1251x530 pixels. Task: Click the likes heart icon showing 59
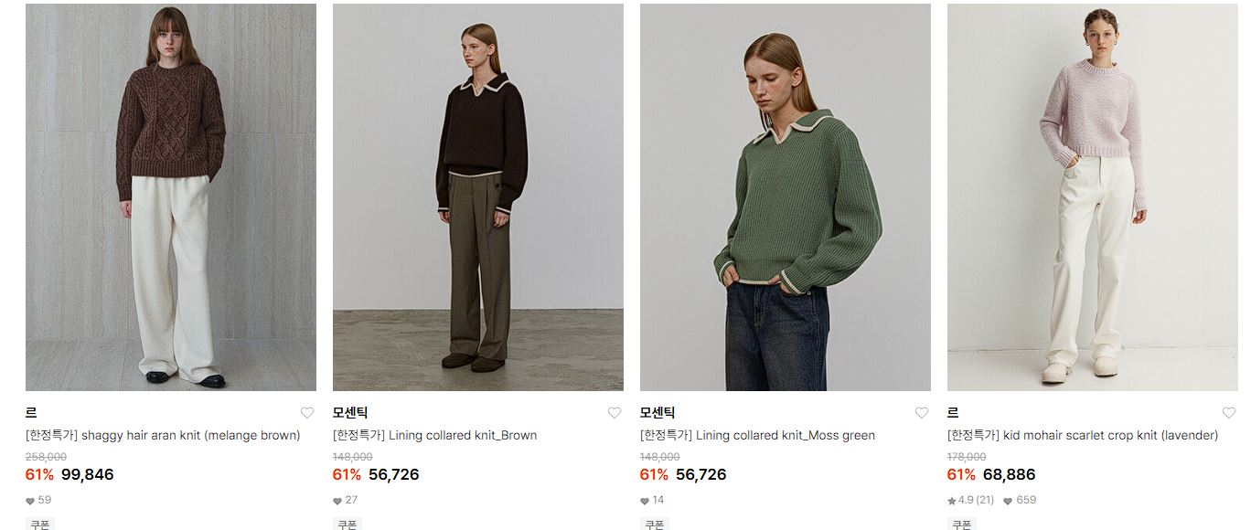click(30, 501)
